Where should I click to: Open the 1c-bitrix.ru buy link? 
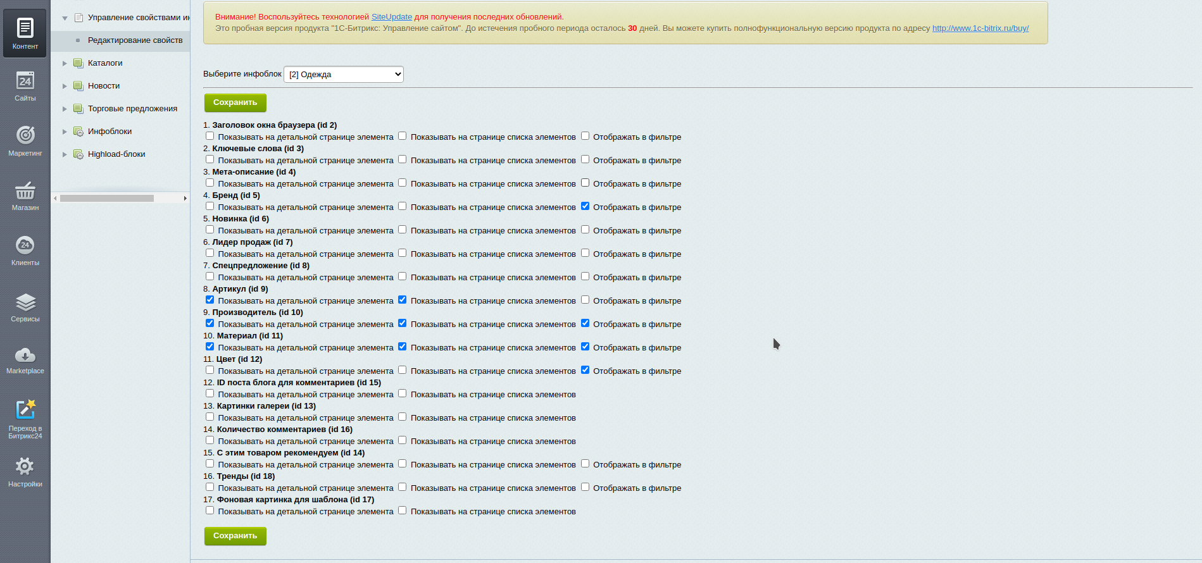(x=980, y=28)
